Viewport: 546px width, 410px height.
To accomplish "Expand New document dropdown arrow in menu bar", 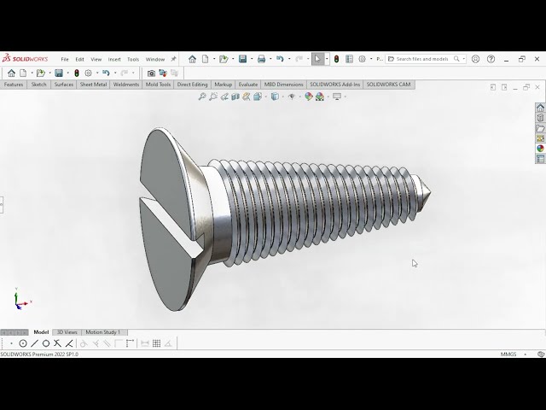I will pyautogui.click(x=214, y=59).
